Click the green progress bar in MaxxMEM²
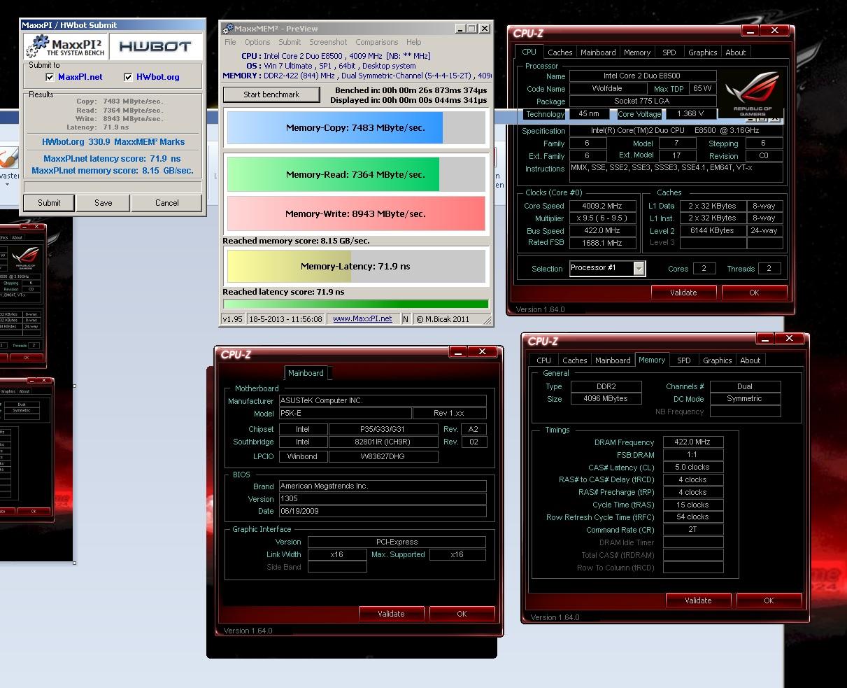This screenshot has width=847, height=688. tap(356, 304)
